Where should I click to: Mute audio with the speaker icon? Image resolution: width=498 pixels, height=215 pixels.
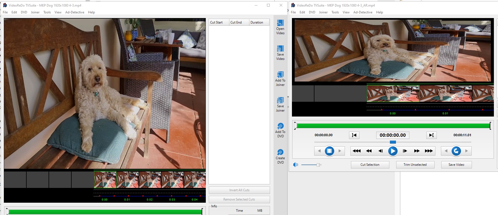296,165
